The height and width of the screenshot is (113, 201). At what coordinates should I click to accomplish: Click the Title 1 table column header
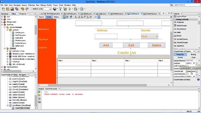click(74, 61)
